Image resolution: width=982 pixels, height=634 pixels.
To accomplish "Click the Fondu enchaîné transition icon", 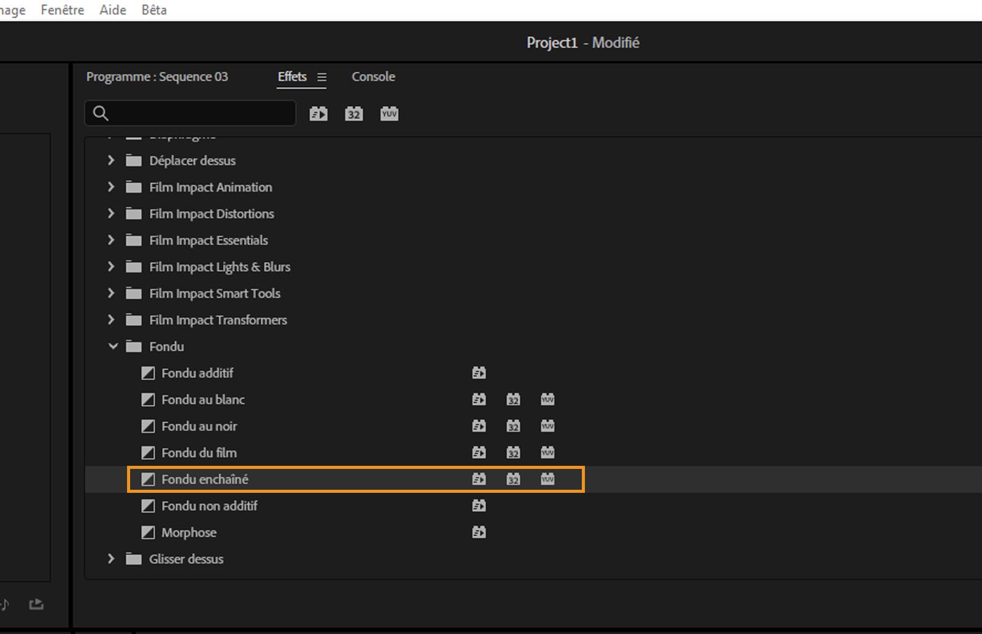I will 148,479.
